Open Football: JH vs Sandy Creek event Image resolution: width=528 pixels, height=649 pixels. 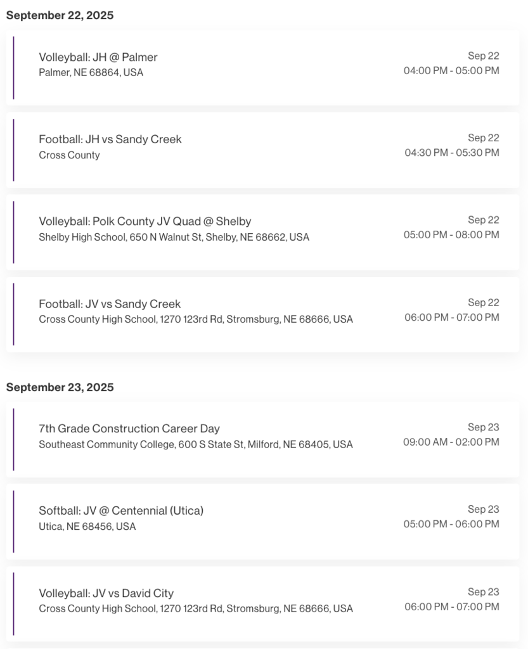(110, 139)
